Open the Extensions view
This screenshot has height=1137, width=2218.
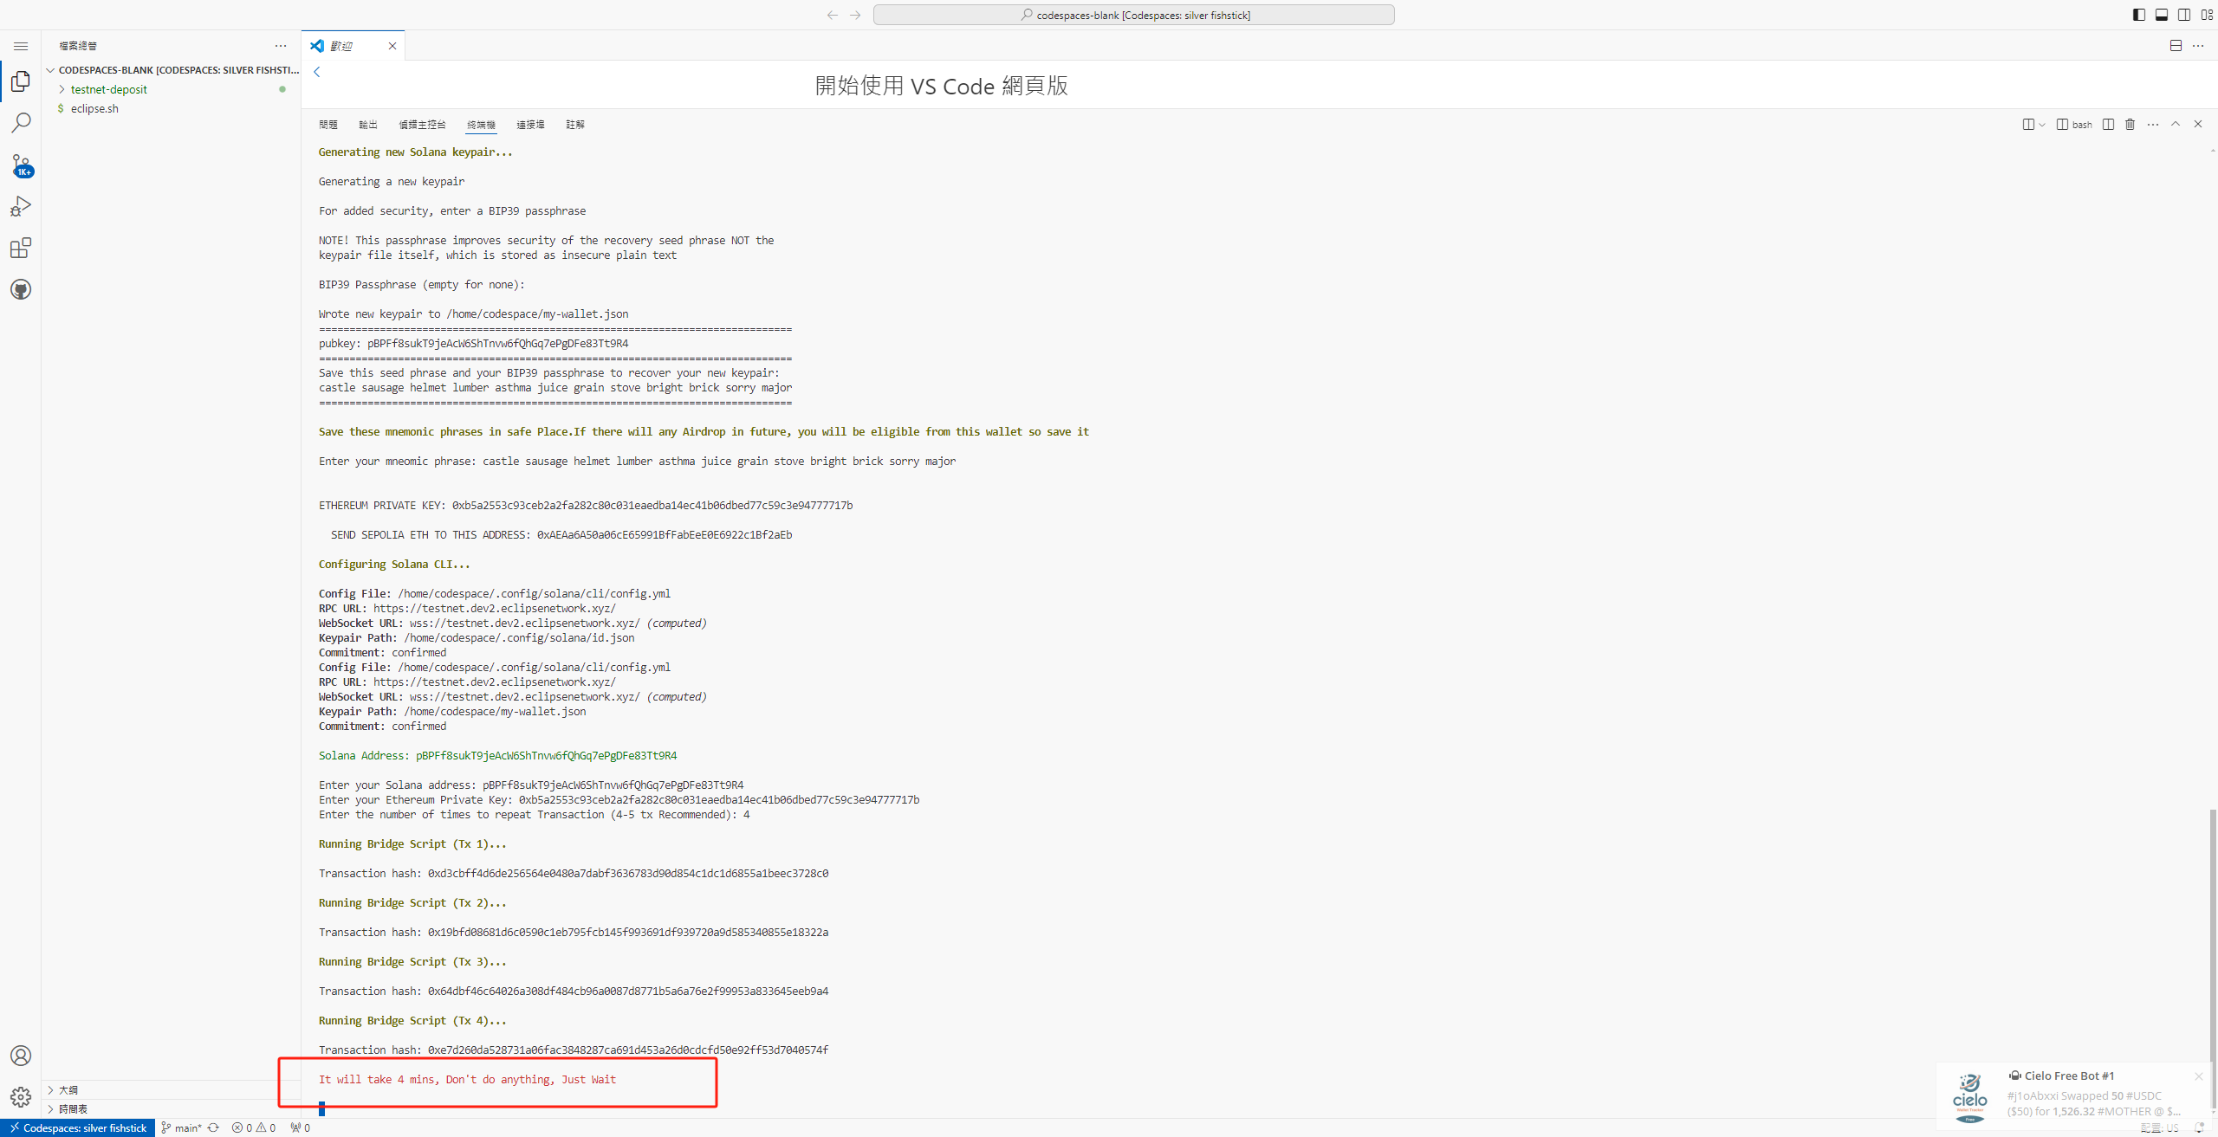pos(21,249)
